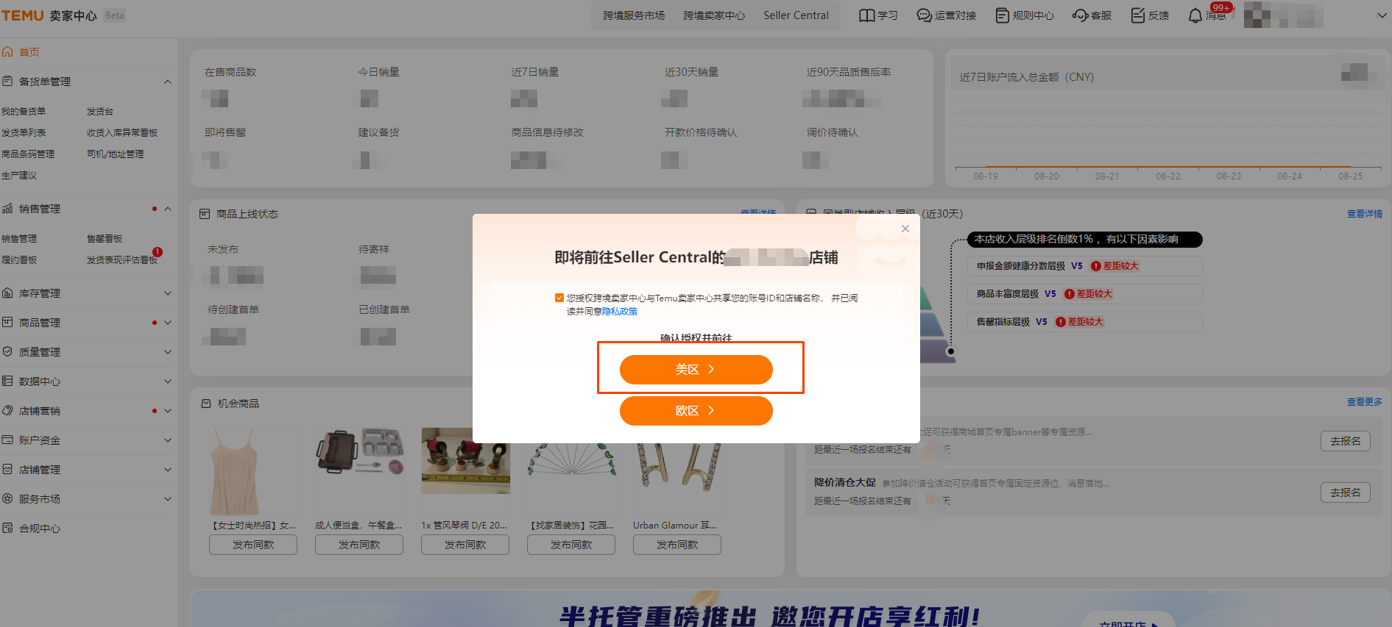Click the 账户资金 card icon
The width and height of the screenshot is (1392, 627).
point(7,440)
